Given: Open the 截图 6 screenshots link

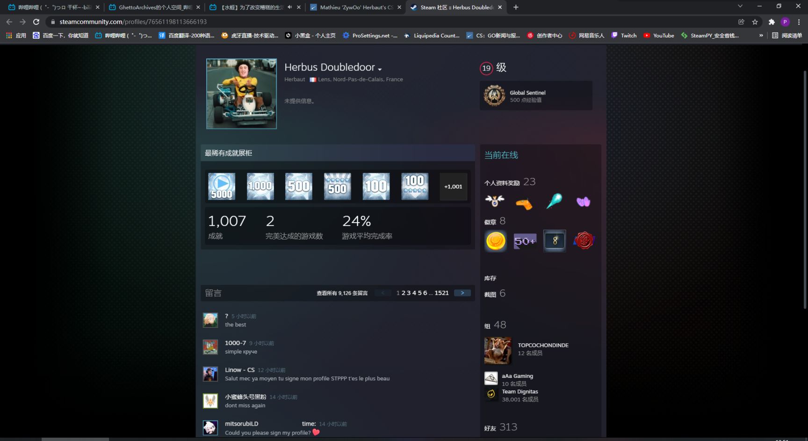Looking at the screenshot, I should tap(495, 294).
